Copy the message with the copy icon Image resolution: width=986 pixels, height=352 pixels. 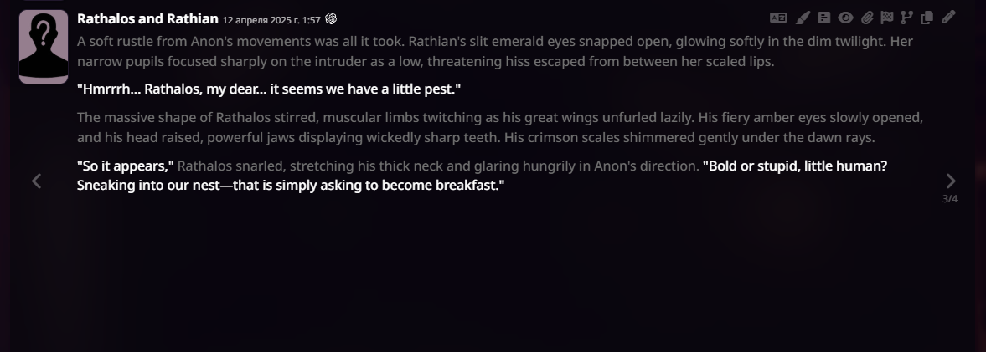927,18
